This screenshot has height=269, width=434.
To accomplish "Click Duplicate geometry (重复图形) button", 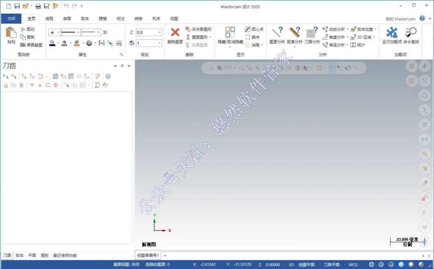I will pos(197,37).
